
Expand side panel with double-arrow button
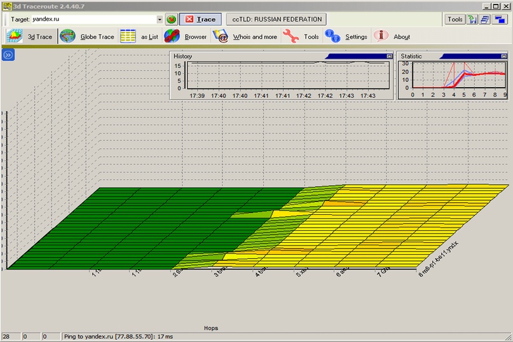8,55
